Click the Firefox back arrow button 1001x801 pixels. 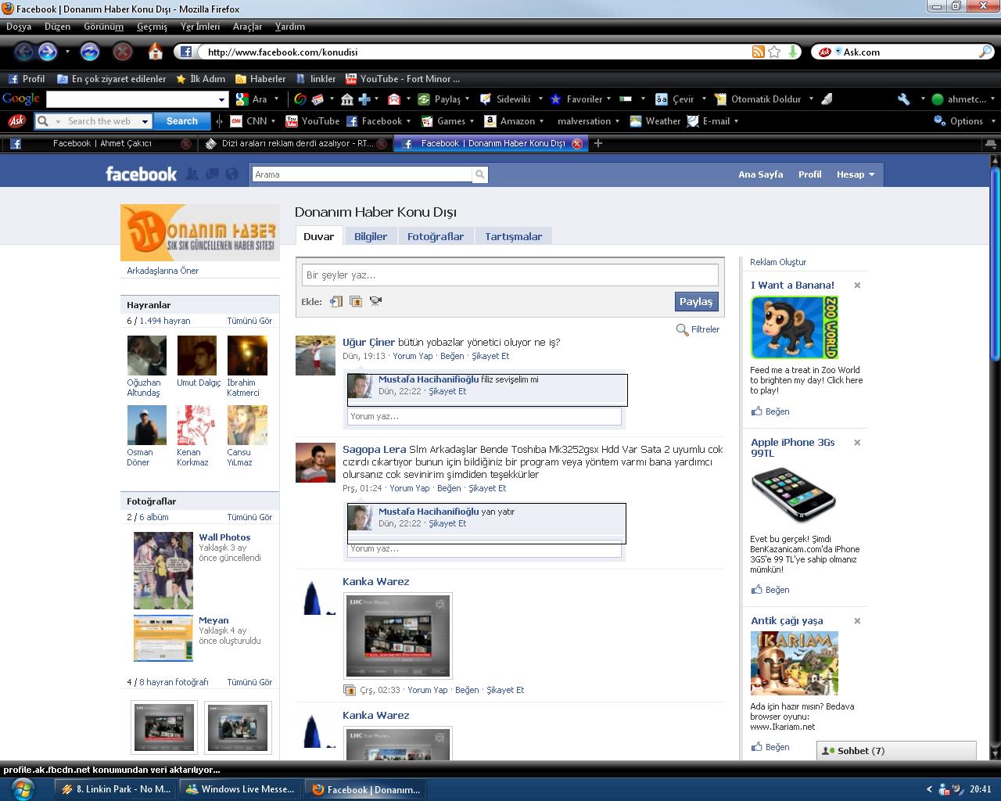24,52
